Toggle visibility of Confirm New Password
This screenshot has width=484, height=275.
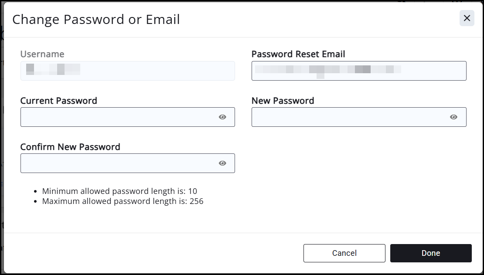(x=222, y=163)
